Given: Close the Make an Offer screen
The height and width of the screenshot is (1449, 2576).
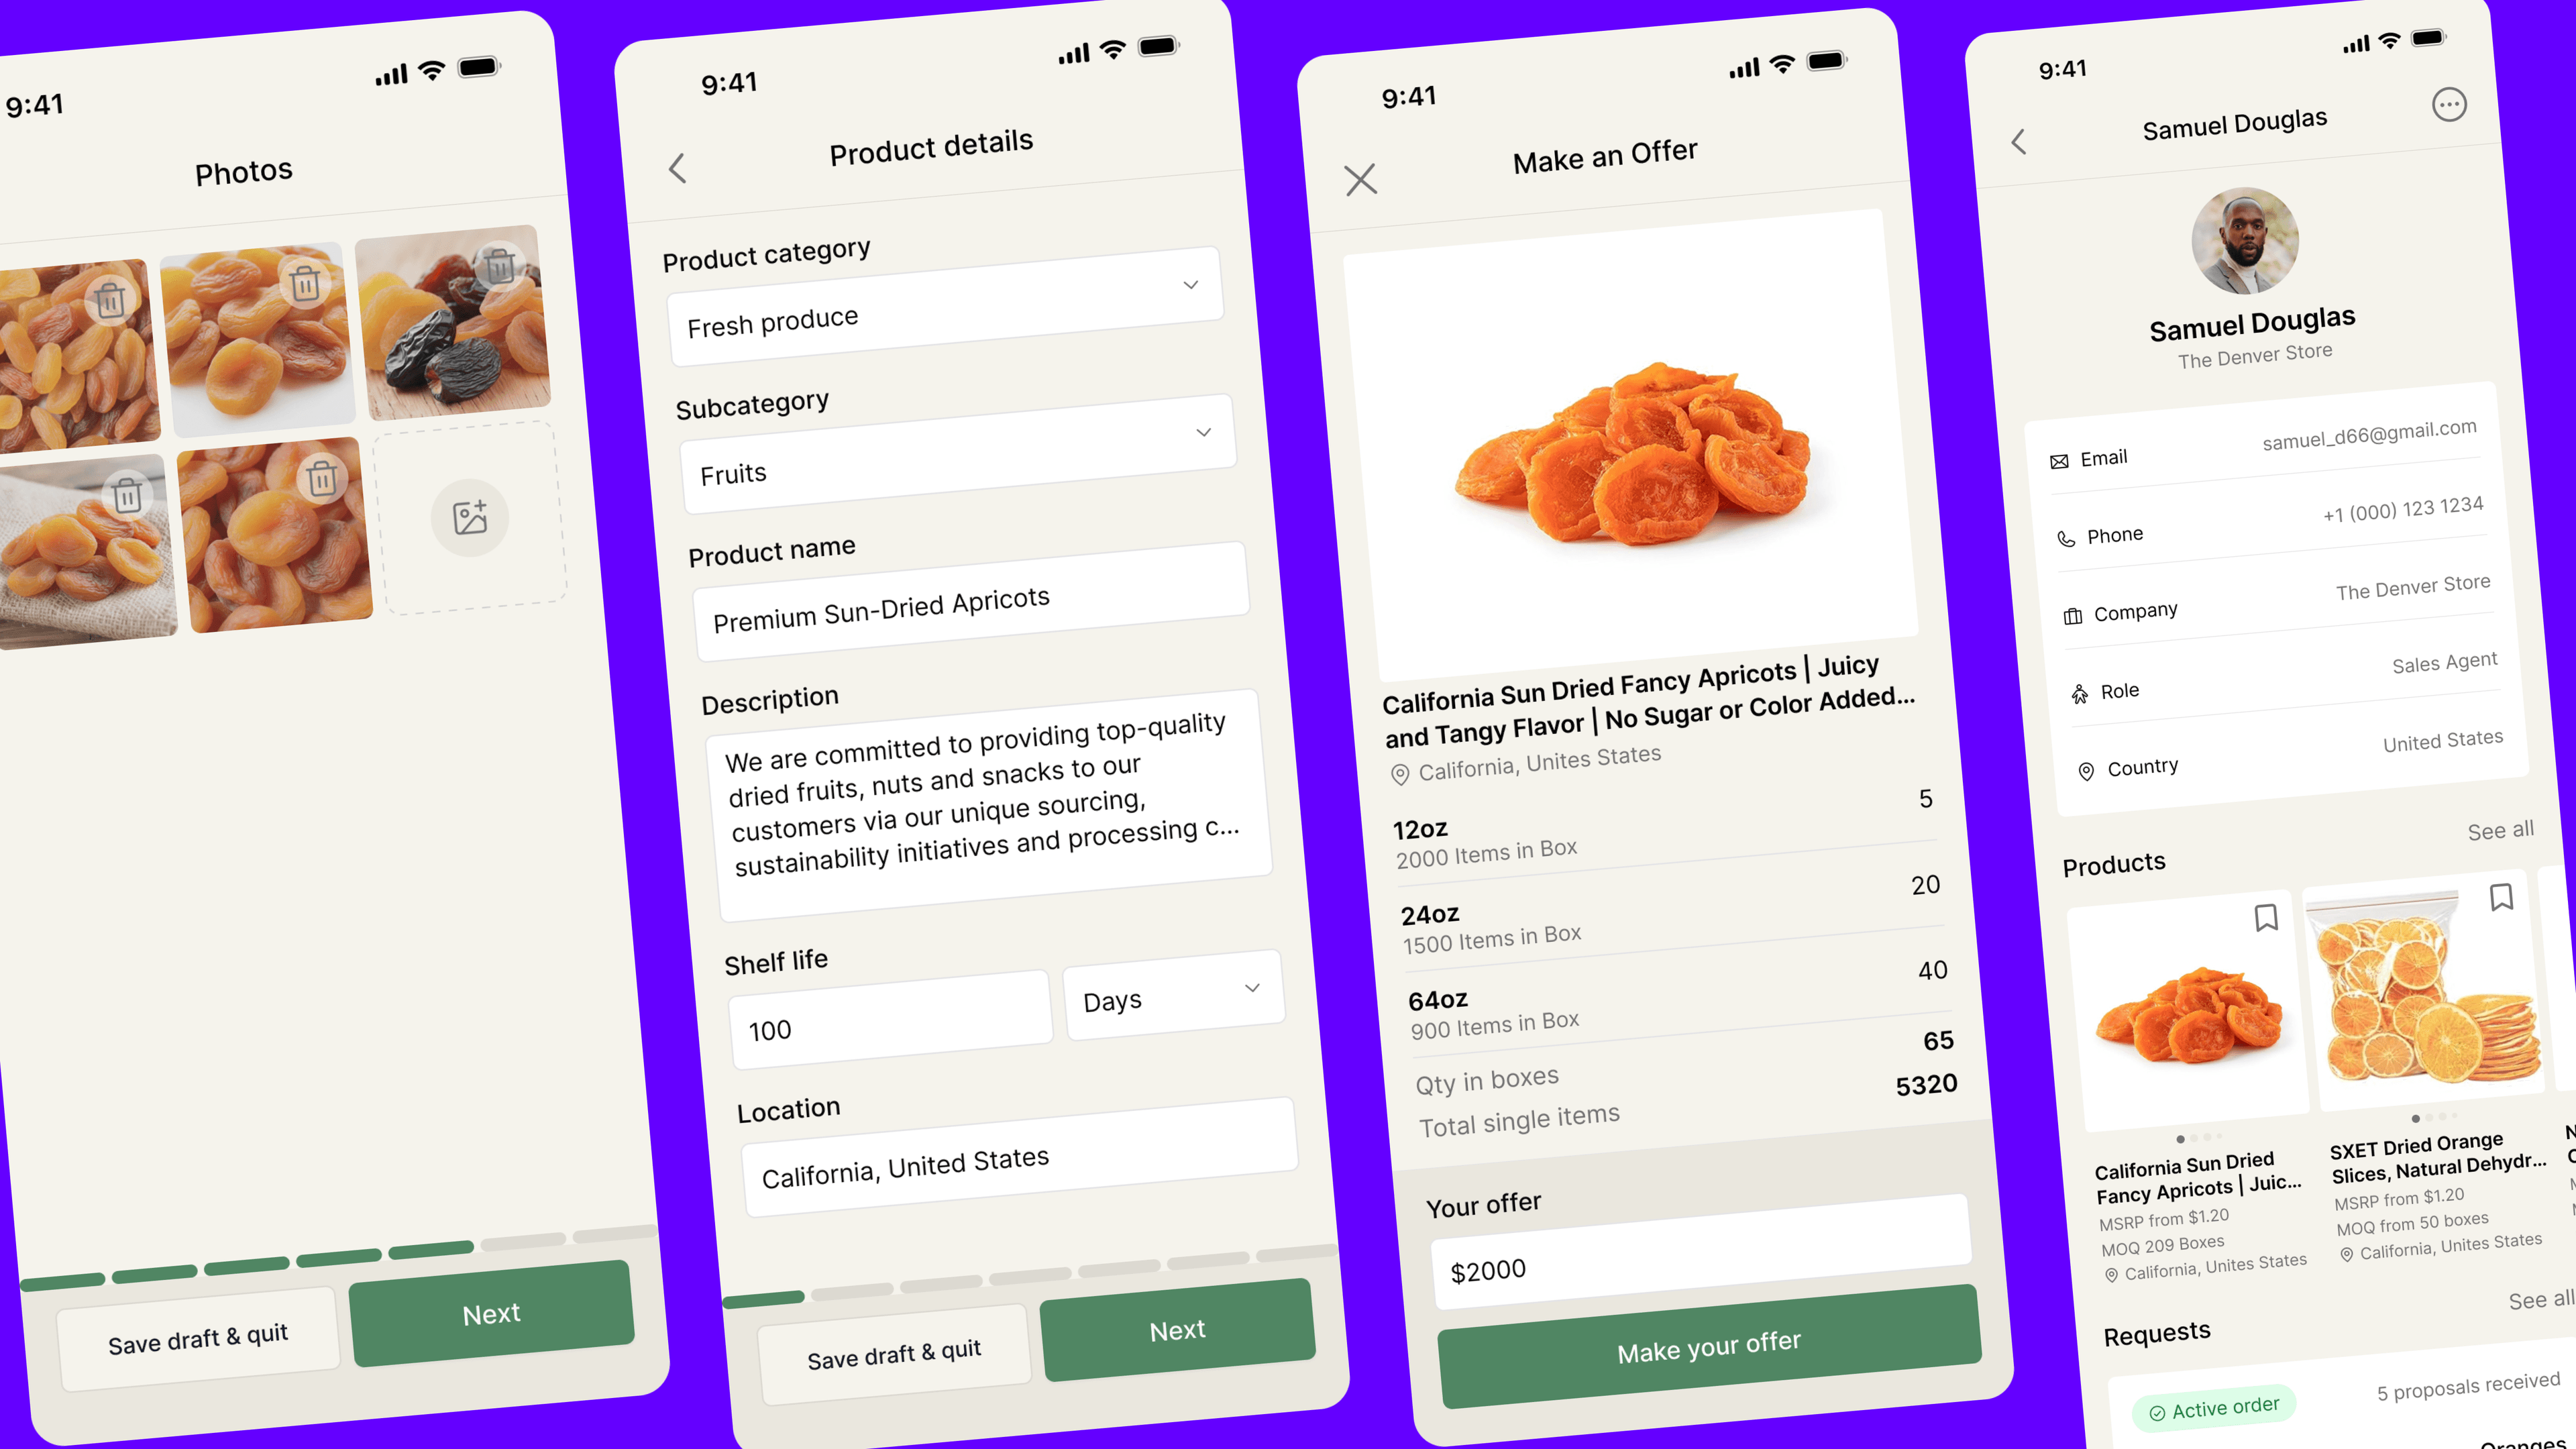Looking at the screenshot, I should 1360,180.
